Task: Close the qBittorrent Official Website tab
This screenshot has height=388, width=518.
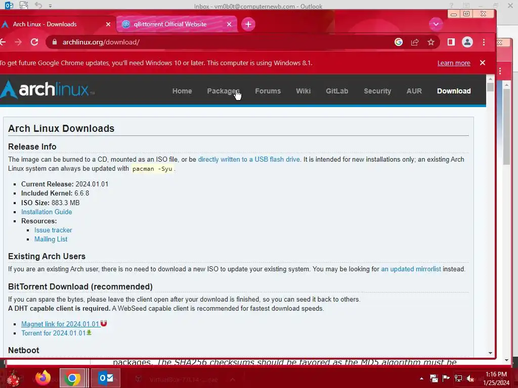Action: tap(229, 24)
